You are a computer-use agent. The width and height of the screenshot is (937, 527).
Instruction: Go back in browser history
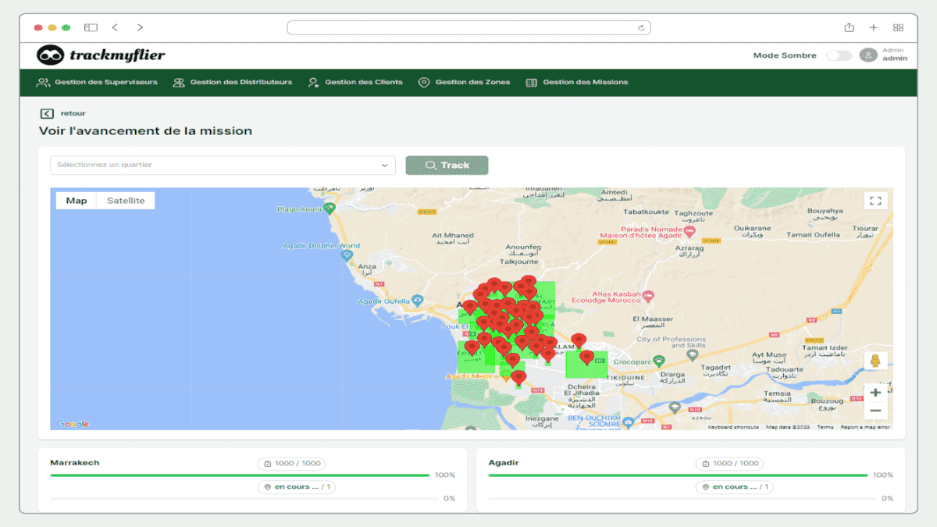click(115, 27)
